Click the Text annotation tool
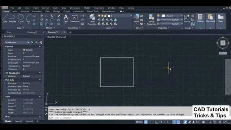Image resolution: width=231 pixels, height=130 pixels. point(66,18)
